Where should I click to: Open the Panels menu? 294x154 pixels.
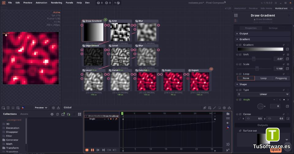tap(69, 3)
